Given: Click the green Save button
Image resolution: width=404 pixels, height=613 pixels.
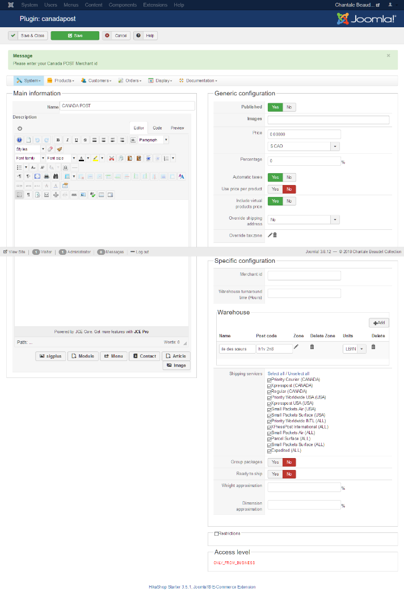Looking at the screenshot, I should [x=75, y=36].
